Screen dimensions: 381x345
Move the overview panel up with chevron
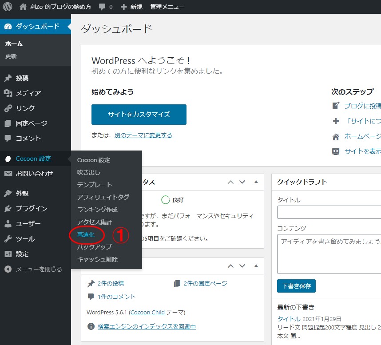coord(230,266)
